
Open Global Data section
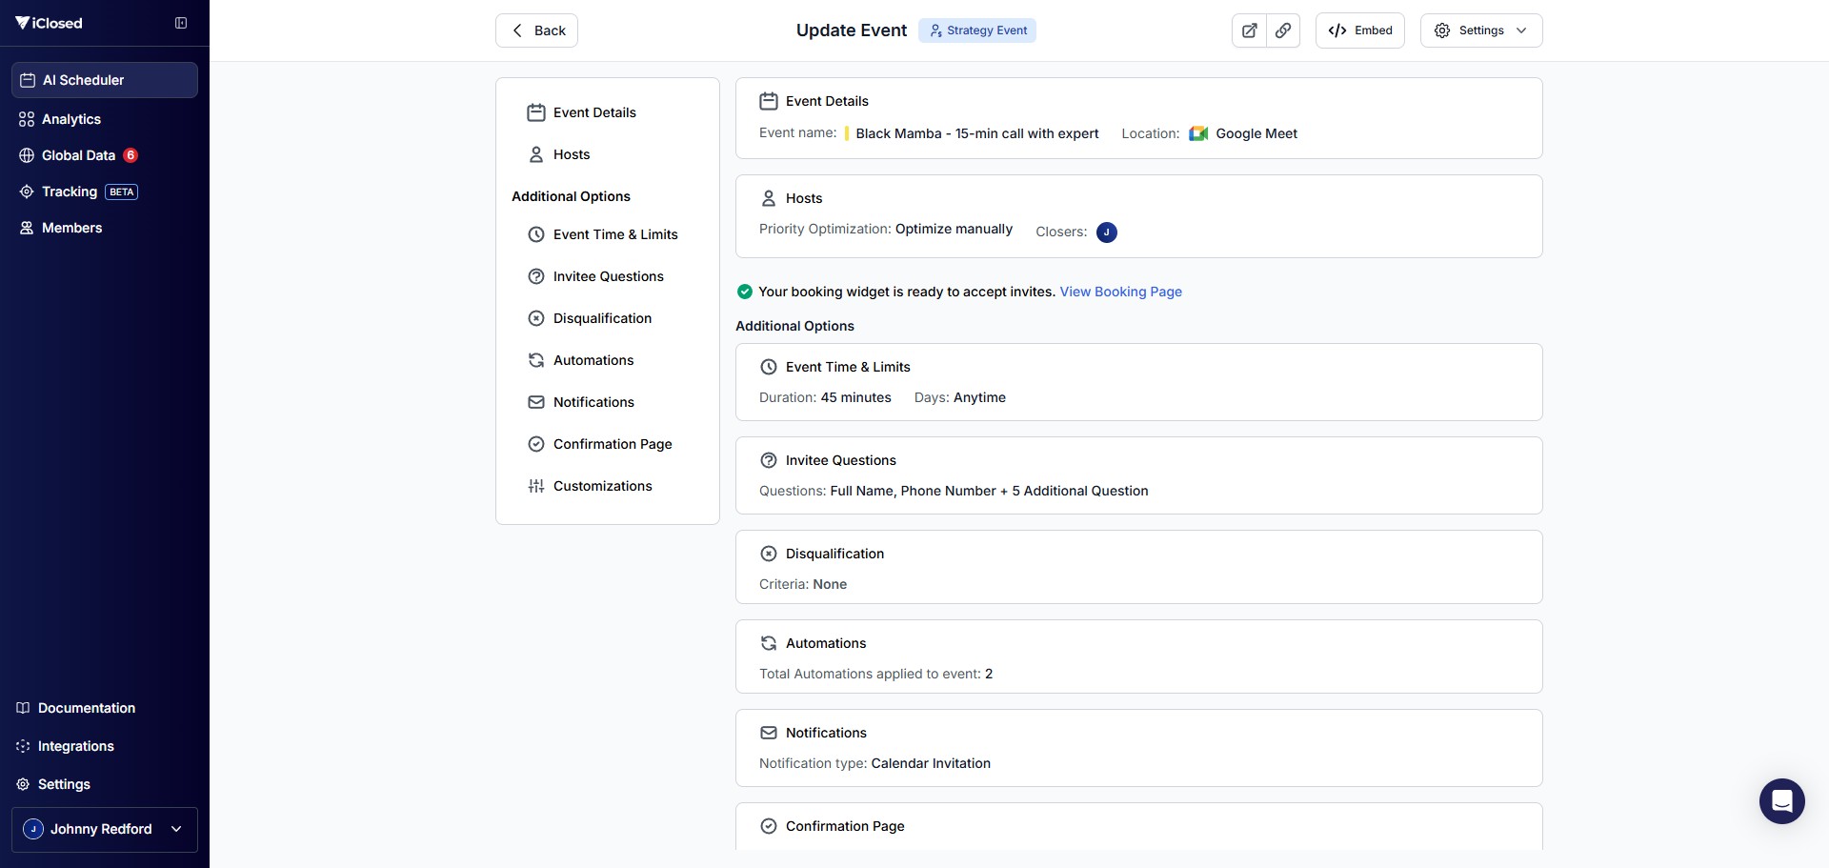[78, 155]
